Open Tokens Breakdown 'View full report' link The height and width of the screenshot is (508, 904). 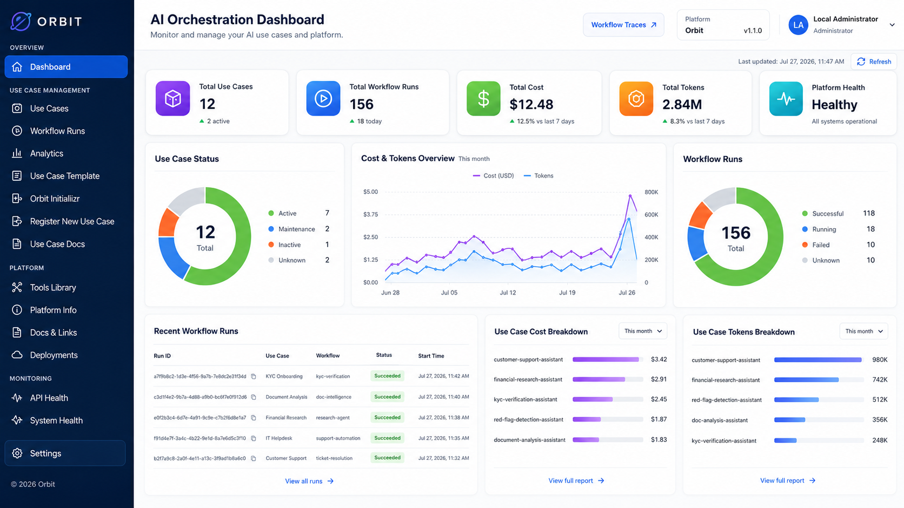click(788, 480)
